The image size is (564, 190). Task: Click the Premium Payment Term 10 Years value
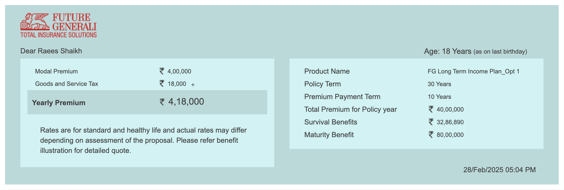coord(439,97)
